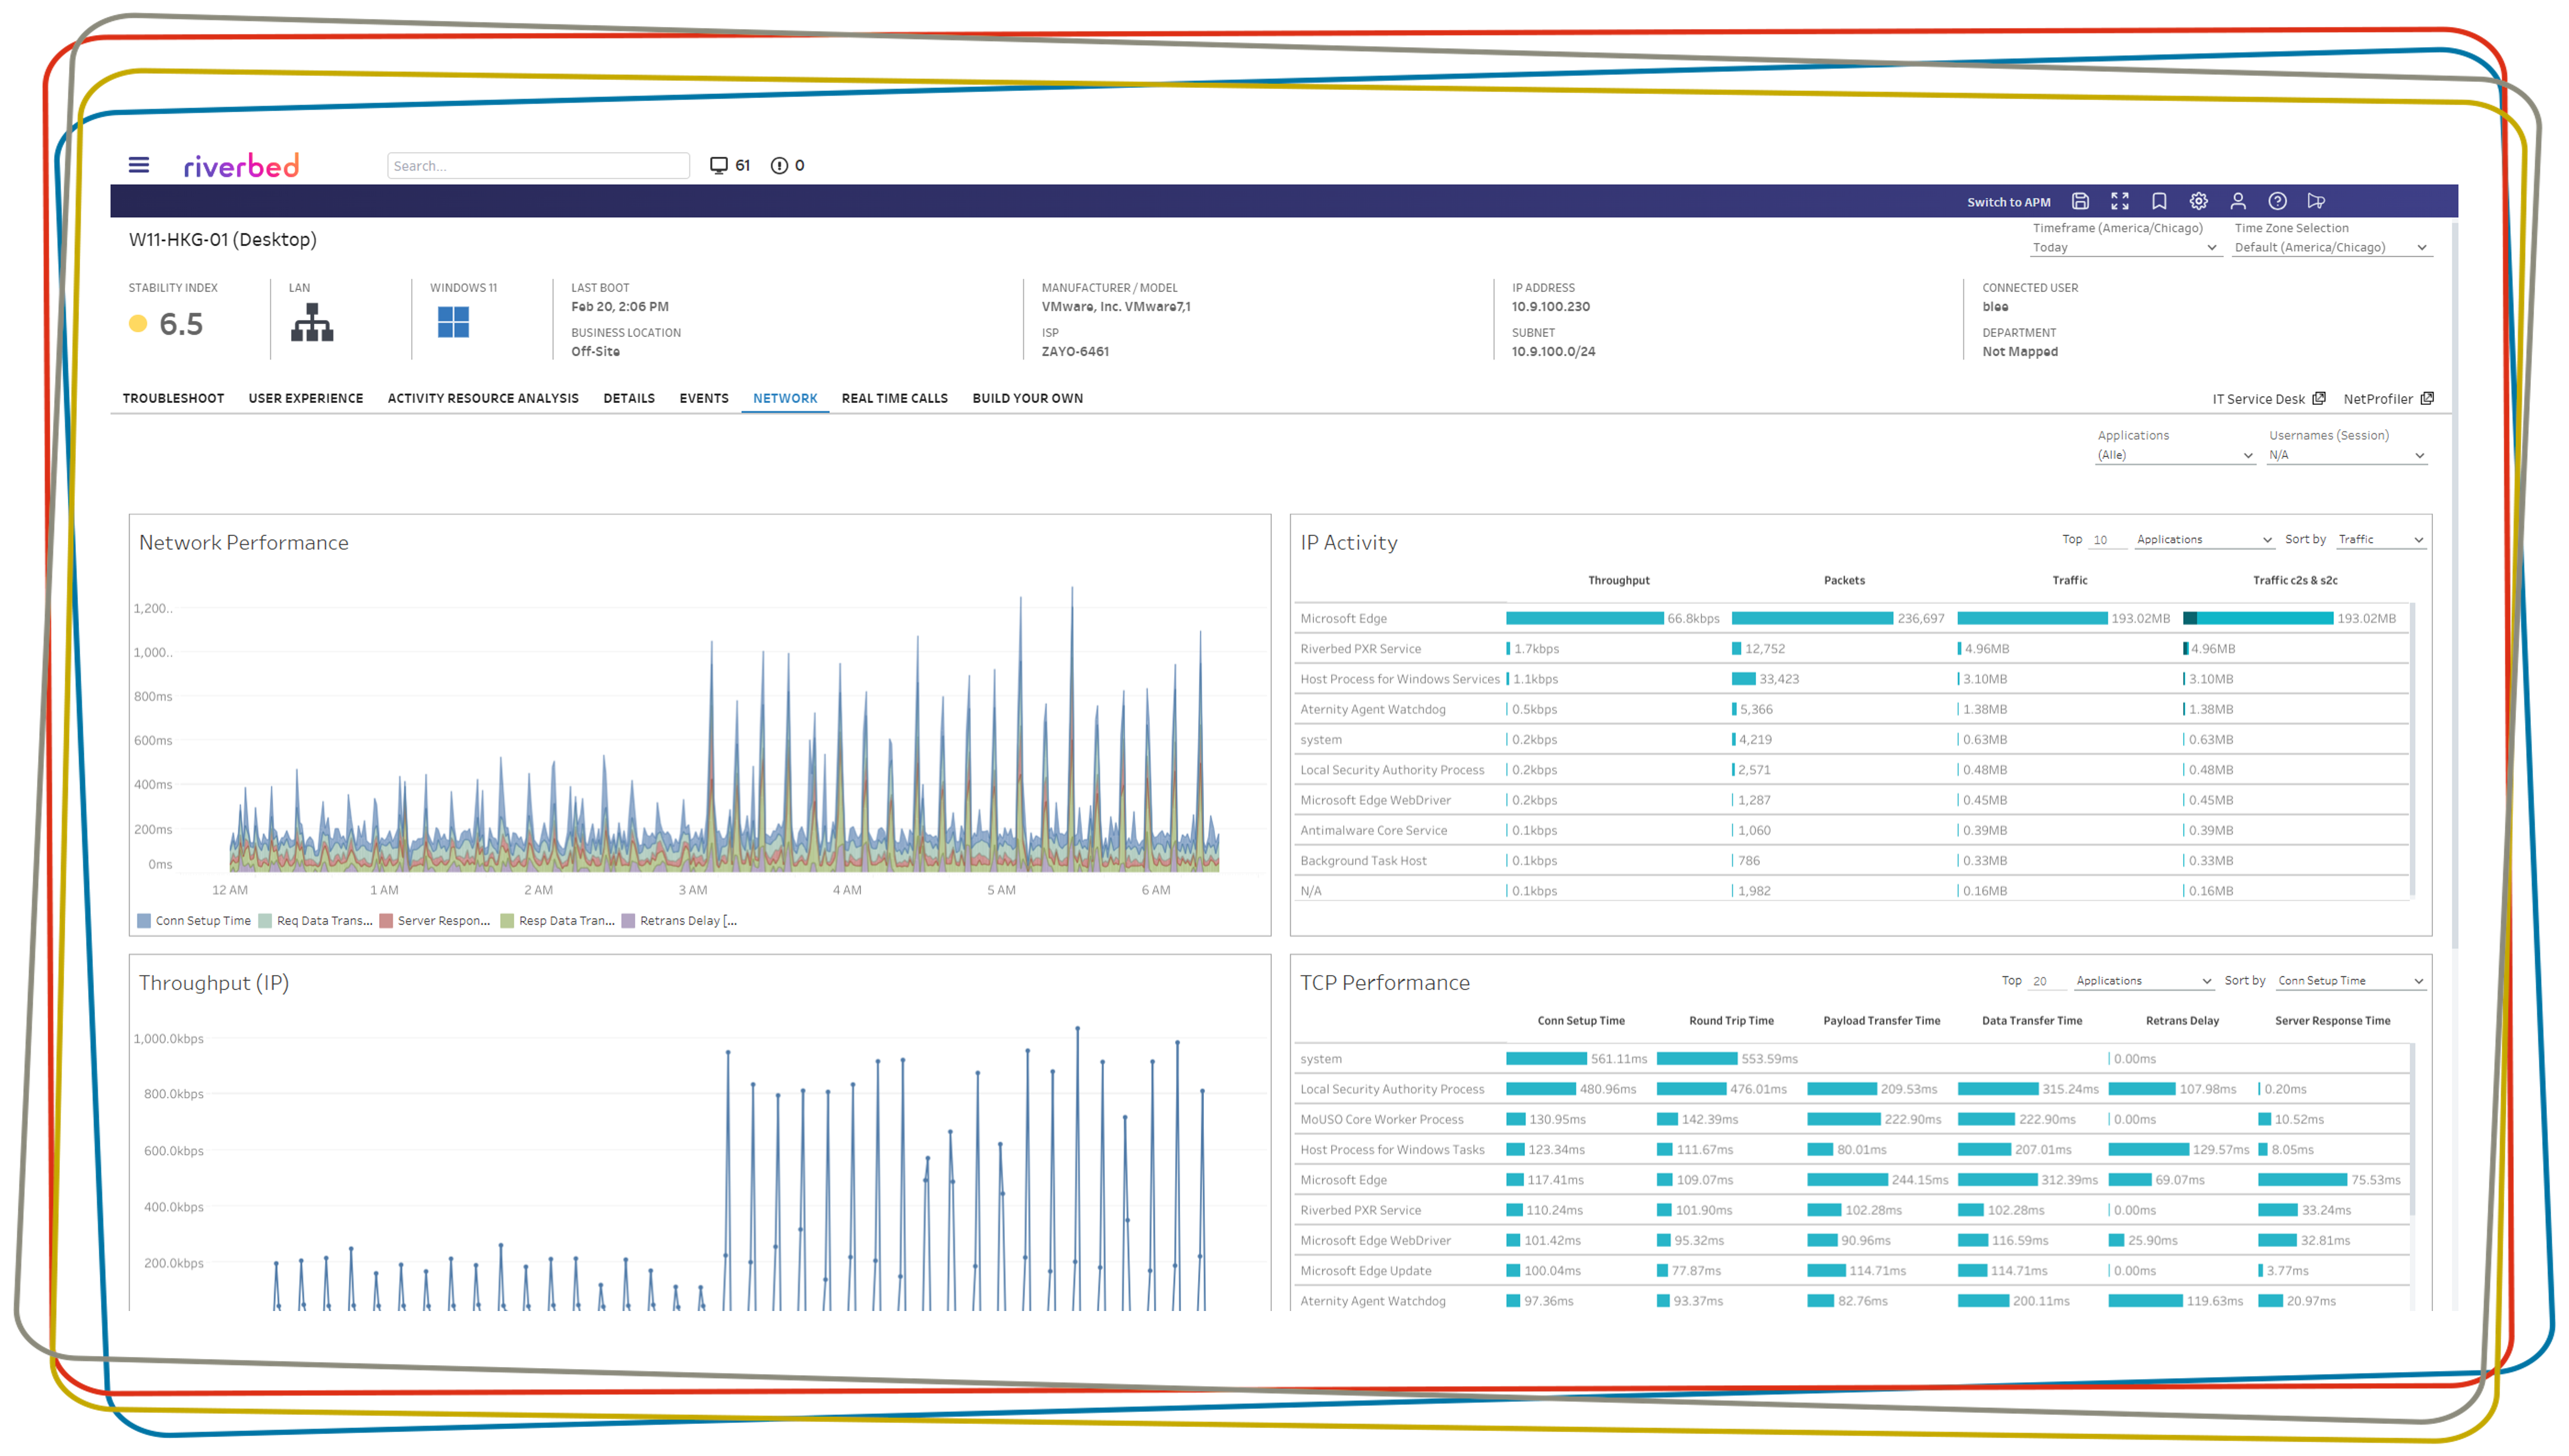Toggle fullscreen mode icon
This screenshot has width=2569, height=1456.
click(x=2119, y=201)
